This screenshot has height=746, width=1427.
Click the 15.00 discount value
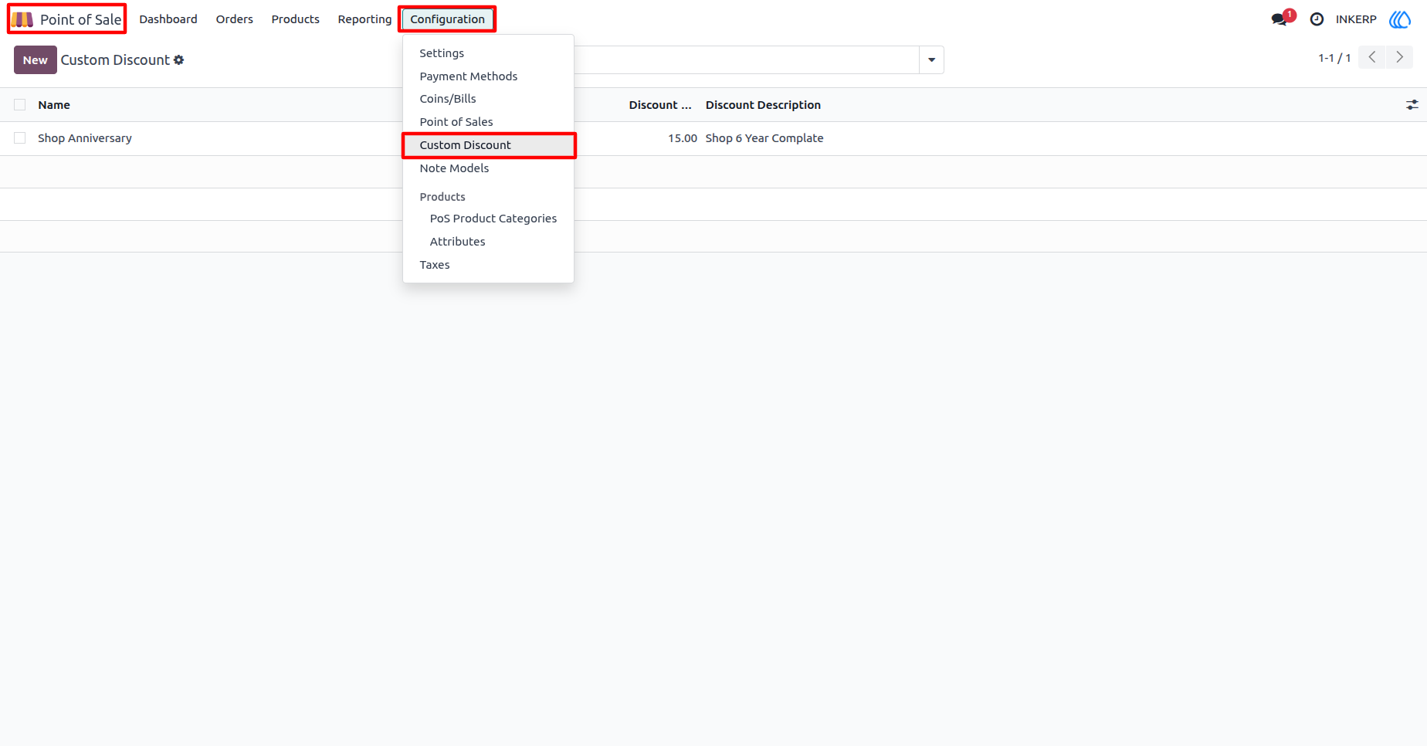(x=683, y=138)
